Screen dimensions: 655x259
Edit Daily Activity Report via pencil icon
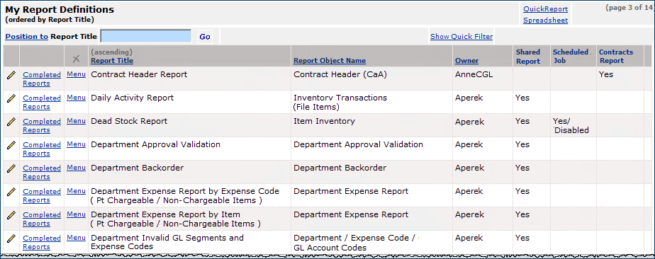click(11, 98)
